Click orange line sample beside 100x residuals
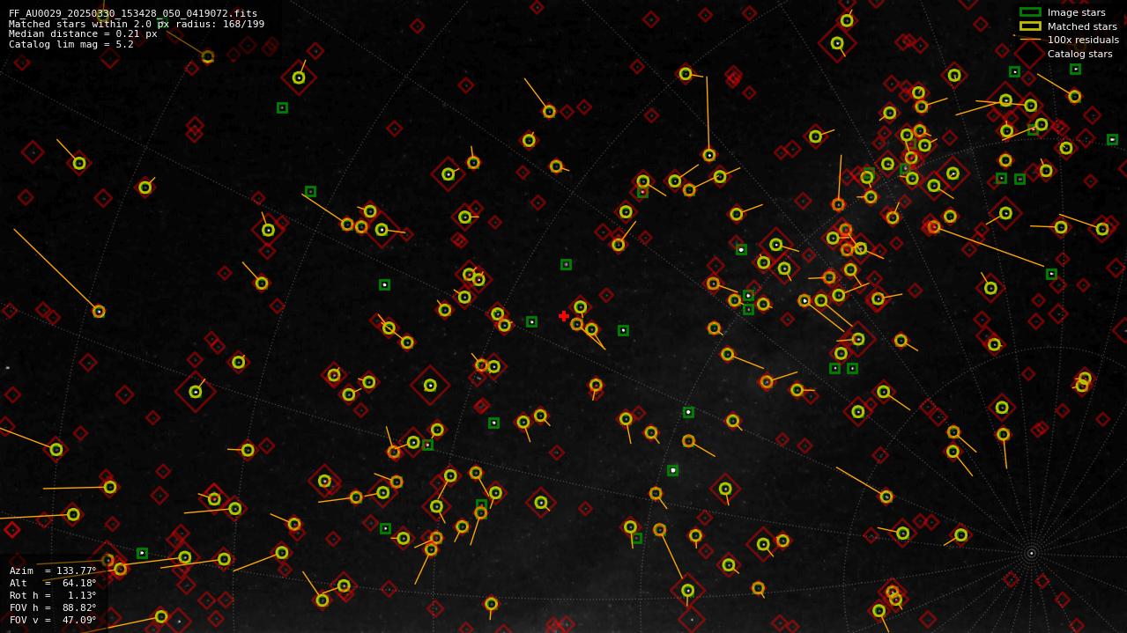Viewport: 1127px width, 633px height. [1030, 40]
